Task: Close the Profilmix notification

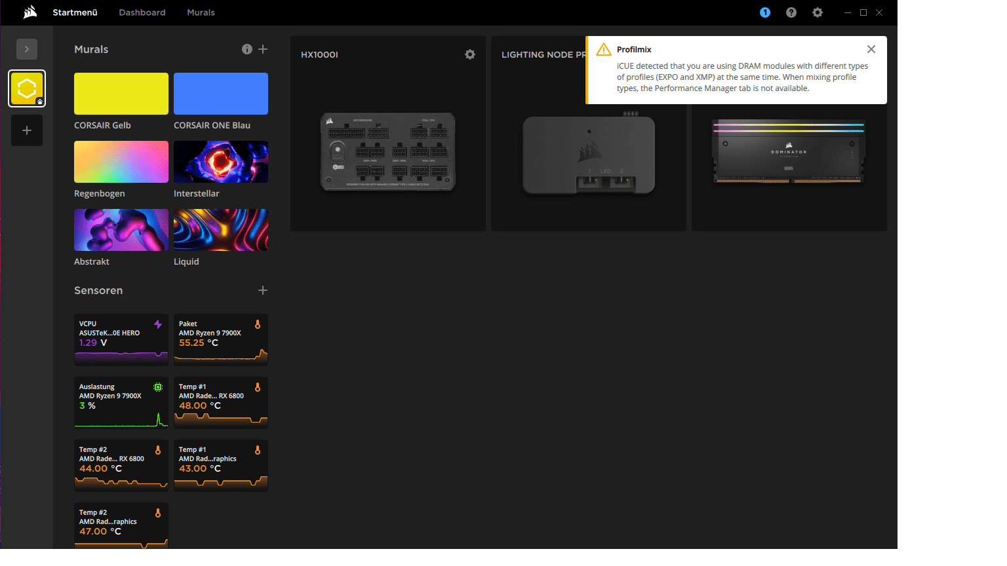Action: 871,49
